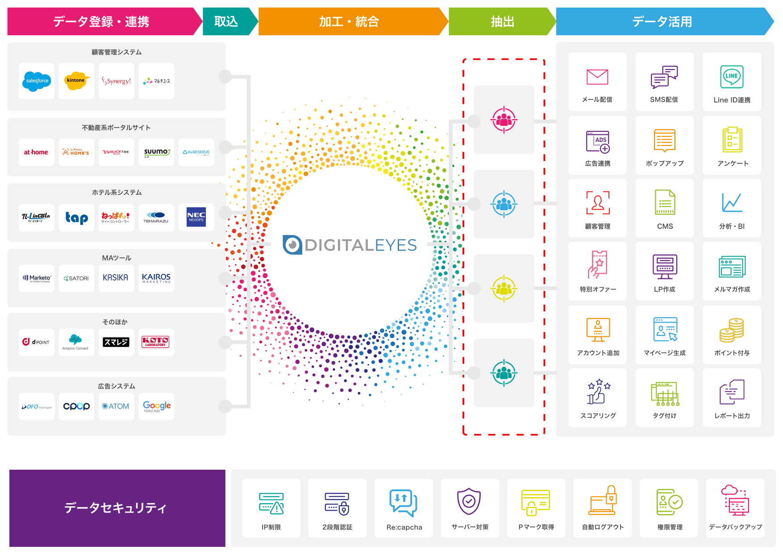The width and height of the screenshot is (783, 554).
Task: Click the サーバー対策 shield icon
Action: point(469,502)
